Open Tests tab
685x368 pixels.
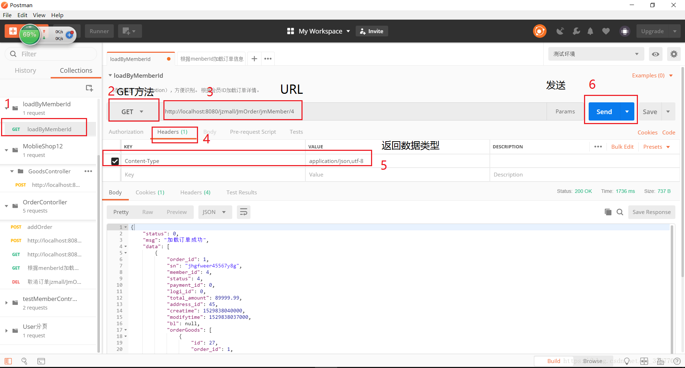coord(296,132)
